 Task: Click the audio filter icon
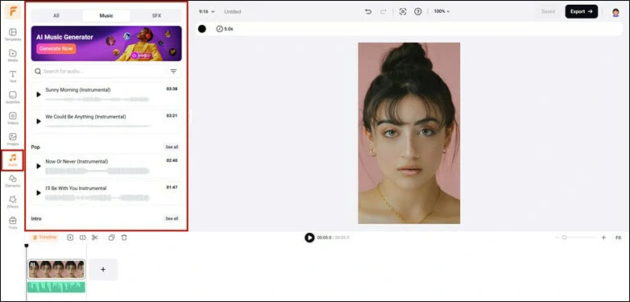(173, 72)
